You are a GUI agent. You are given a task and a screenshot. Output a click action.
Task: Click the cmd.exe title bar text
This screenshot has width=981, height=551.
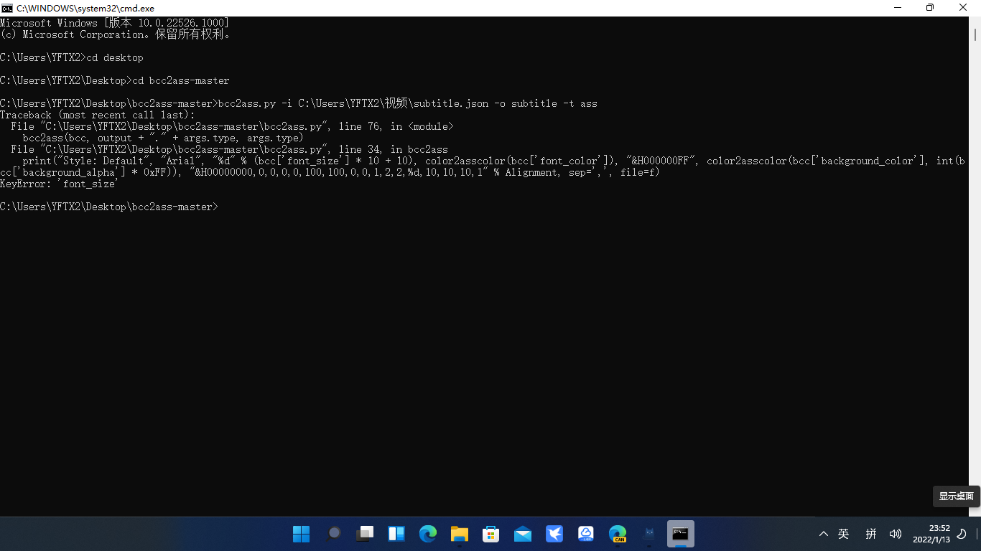[x=85, y=8]
